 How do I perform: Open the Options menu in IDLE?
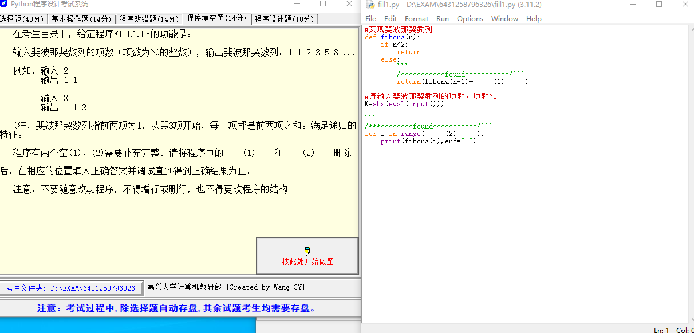[x=470, y=18]
